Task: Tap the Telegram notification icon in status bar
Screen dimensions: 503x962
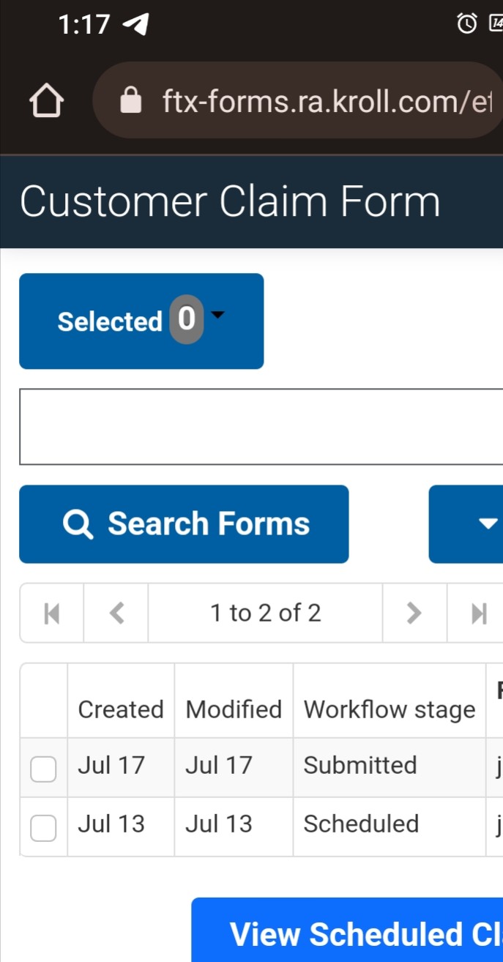Action: pos(135,25)
